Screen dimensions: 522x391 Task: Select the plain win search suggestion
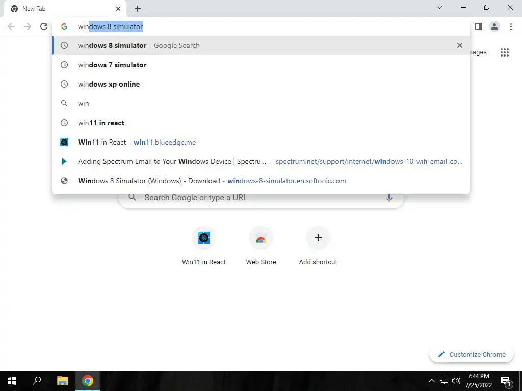coord(261,103)
